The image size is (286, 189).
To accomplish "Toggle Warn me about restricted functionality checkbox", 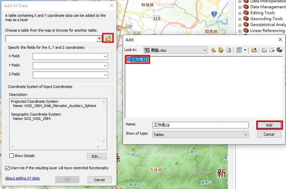I will click(7, 168).
